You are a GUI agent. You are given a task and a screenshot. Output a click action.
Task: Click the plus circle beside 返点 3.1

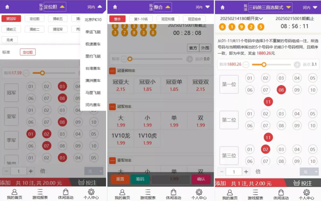tap(297, 65)
